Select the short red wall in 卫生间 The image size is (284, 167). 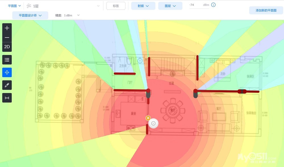[125, 74]
